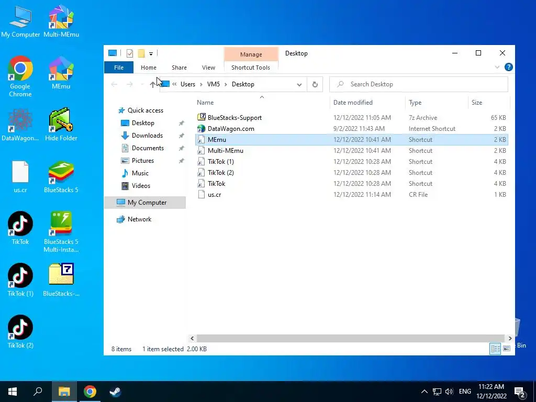
Task: Switch to Details view icon in status bar
Action: click(x=495, y=348)
